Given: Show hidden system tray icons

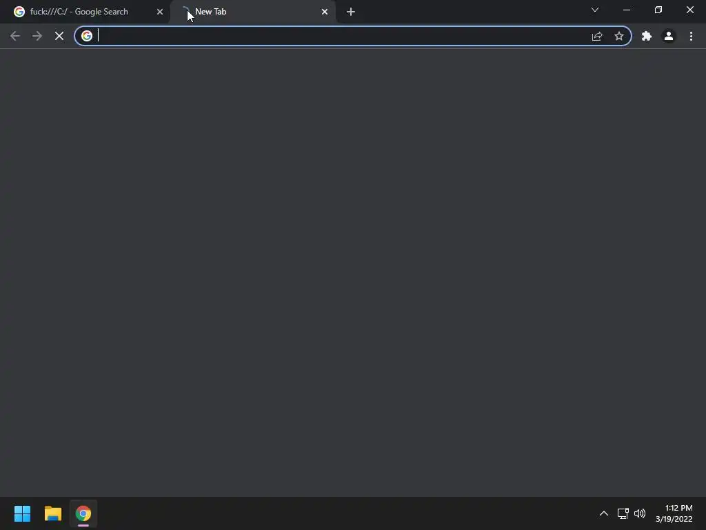Looking at the screenshot, I should (x=604, y=513).
